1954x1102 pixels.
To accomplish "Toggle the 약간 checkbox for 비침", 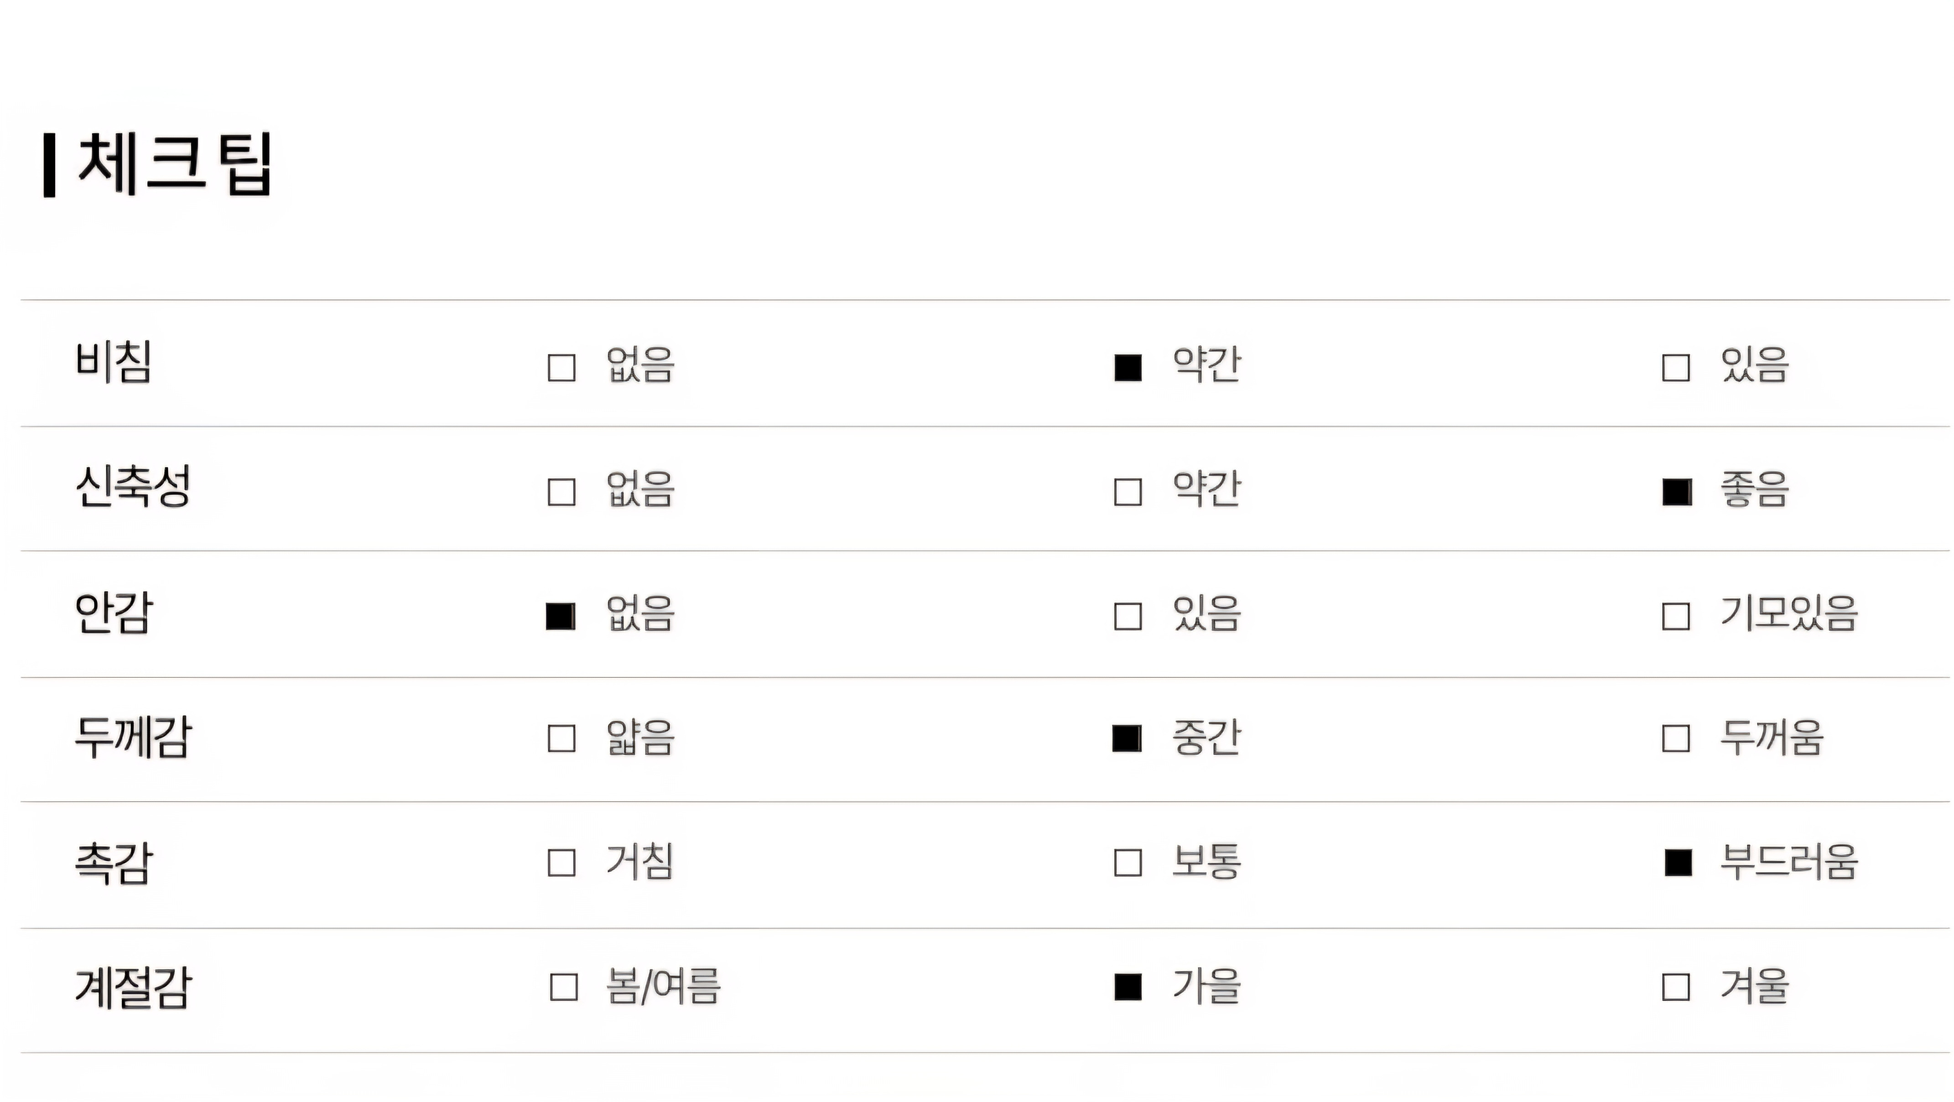I will coord(1128,368).
